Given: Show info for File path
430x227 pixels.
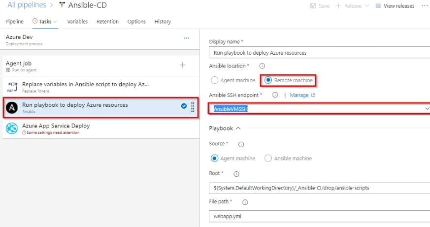Looking at the screenshot, I should pos(245,202).
